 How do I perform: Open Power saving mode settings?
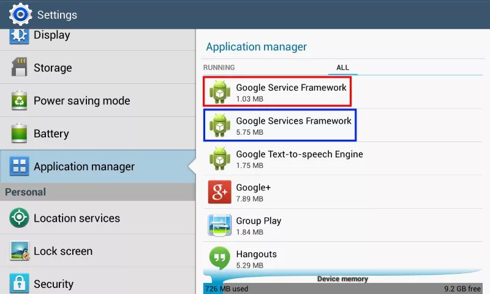98,100
